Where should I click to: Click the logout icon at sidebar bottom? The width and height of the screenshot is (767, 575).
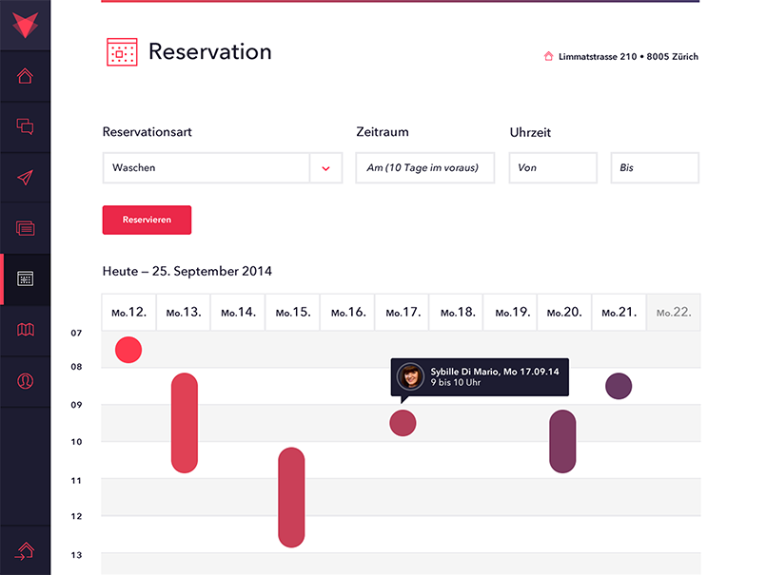click(x=25, y=550)
